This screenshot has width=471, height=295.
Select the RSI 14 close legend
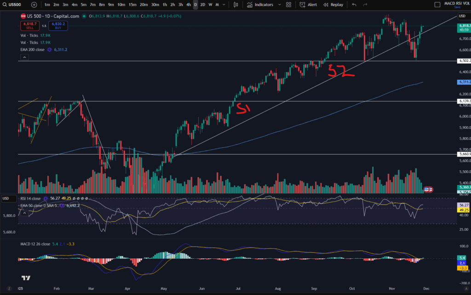pyautogui.click(x=30, y=199)
